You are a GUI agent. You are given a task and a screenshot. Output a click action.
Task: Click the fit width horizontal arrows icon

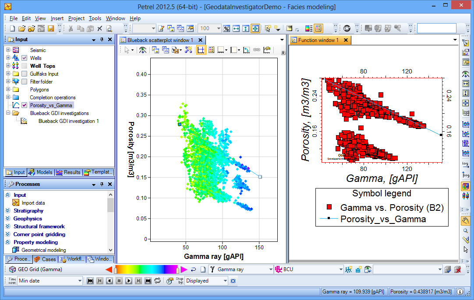click(x=236, y=28)
